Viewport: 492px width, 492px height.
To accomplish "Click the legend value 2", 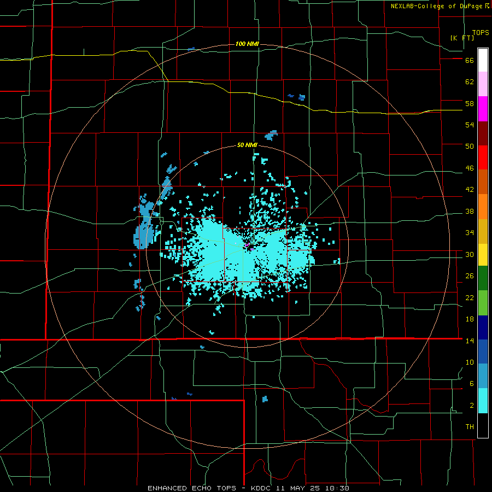I will [472, 406].
